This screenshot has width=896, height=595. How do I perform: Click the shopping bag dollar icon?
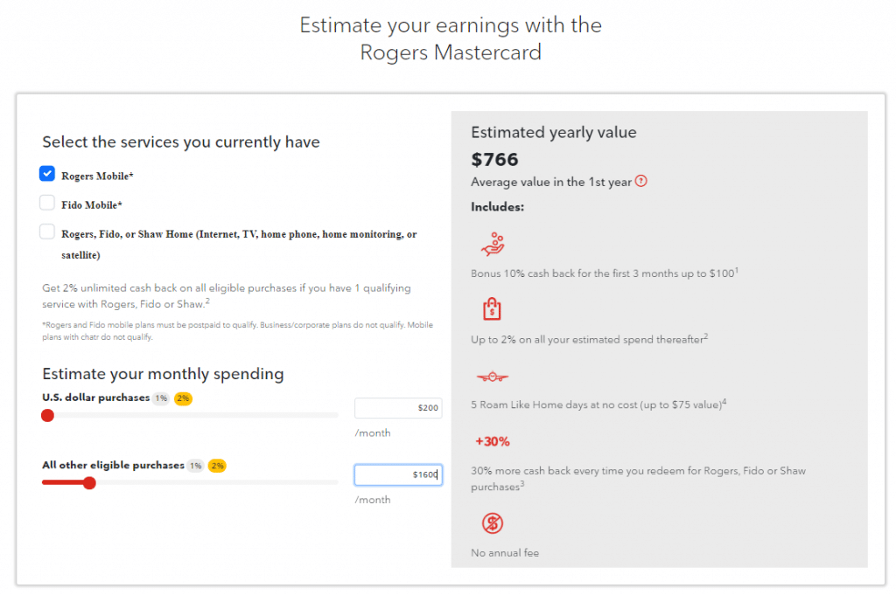(492, 309)
